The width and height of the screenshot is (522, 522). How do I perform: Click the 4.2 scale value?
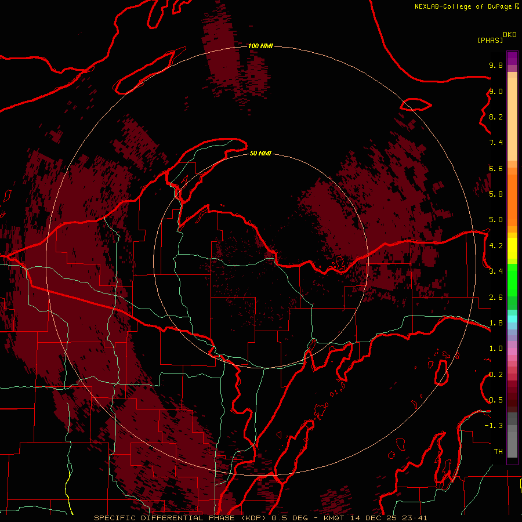[496, 246]
